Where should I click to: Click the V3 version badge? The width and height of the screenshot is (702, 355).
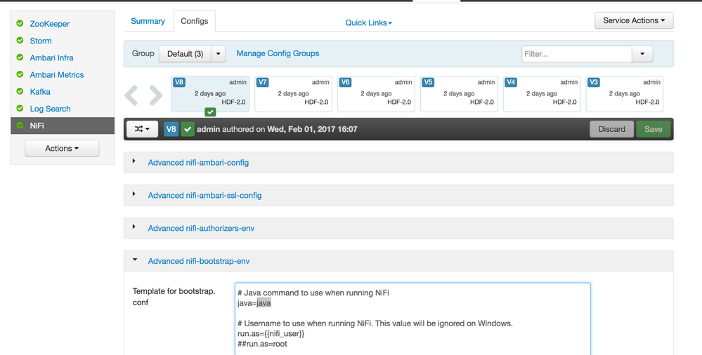tap(594, 82)
